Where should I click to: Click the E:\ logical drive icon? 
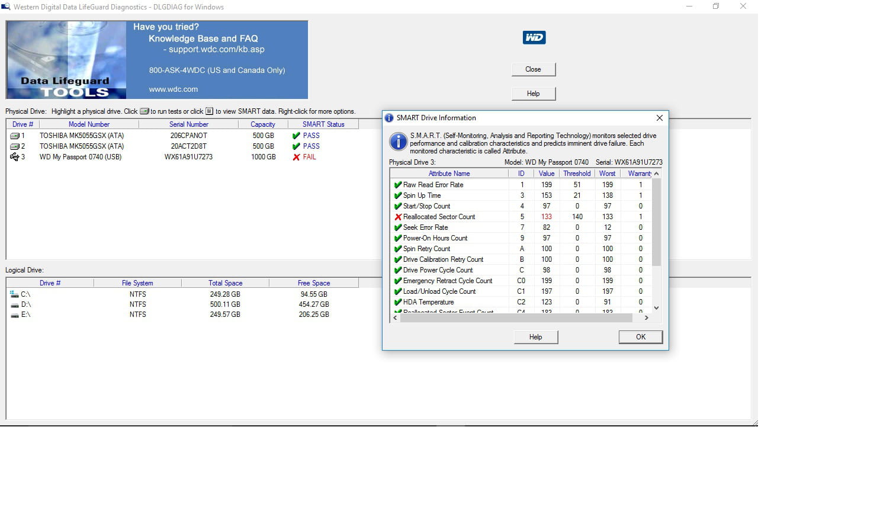click(x=15, y=315)
